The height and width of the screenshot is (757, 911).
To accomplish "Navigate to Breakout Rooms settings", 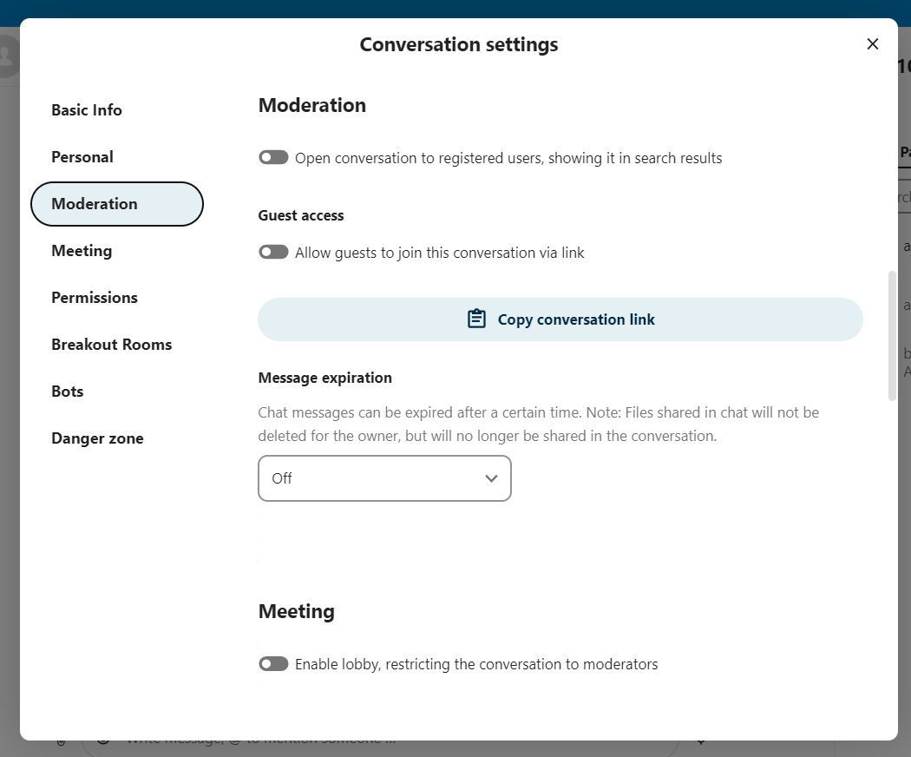I will pos(111,345).
